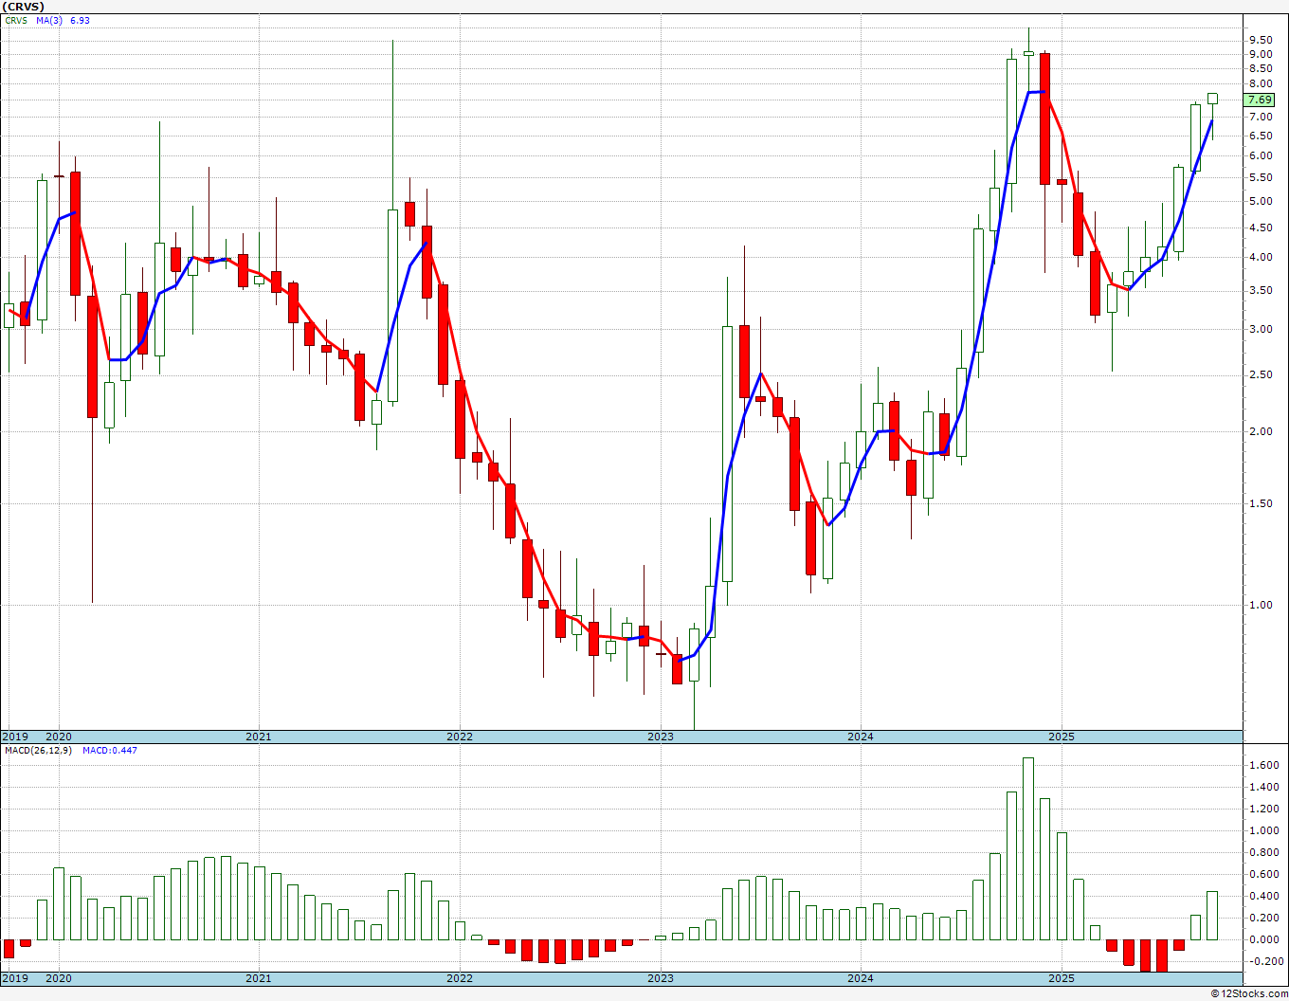Select 2024 on the price chart time axis

coord(861,737)
